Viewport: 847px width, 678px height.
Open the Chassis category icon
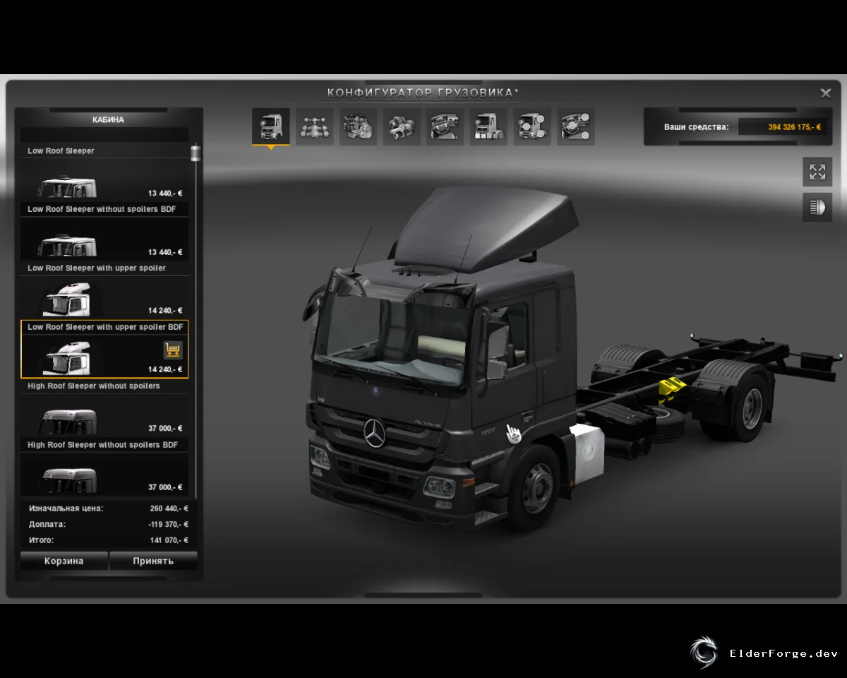(x=315, y=126)
